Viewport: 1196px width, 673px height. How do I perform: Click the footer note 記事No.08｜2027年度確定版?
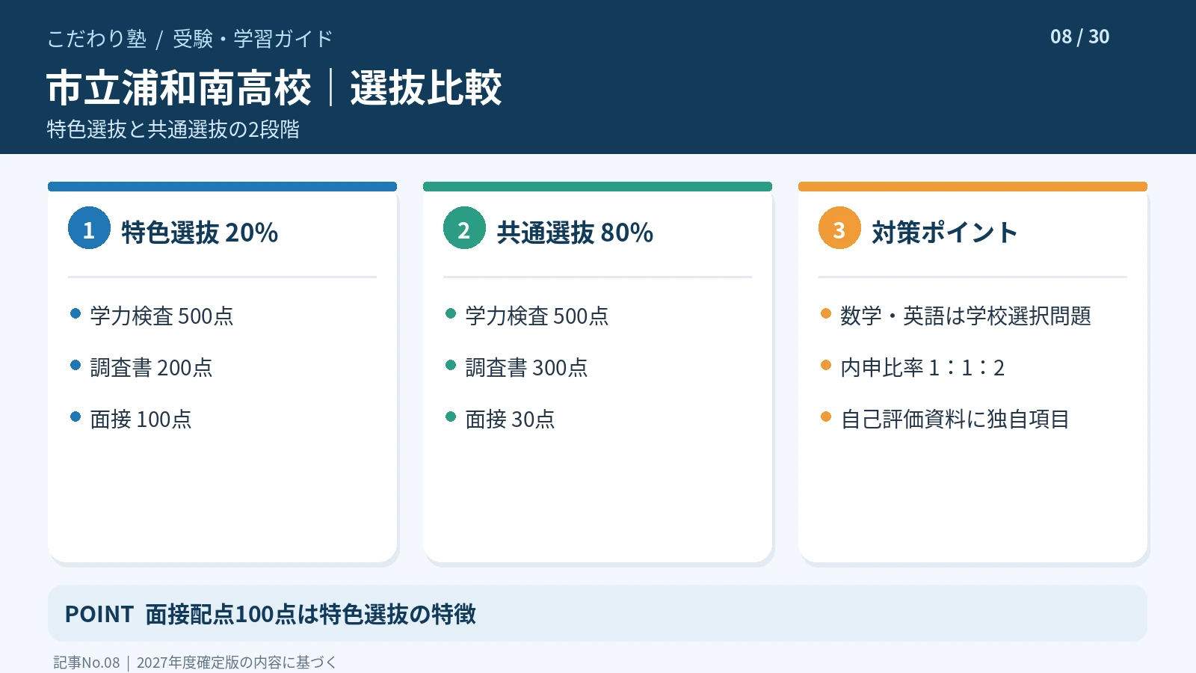(195, 663)
